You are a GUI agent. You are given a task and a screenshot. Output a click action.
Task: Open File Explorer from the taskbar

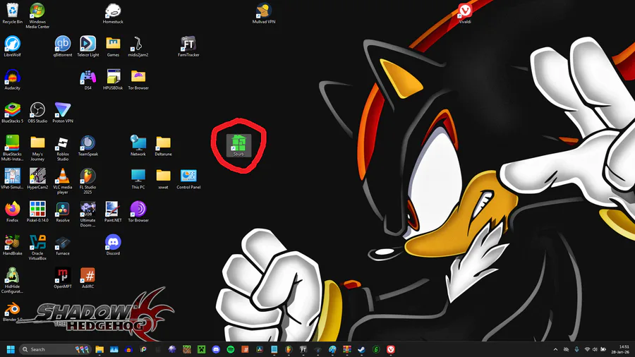(99, 349)
